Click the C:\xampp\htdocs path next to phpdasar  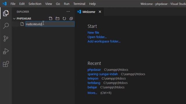pyautogui.click(x=116, y=70)
